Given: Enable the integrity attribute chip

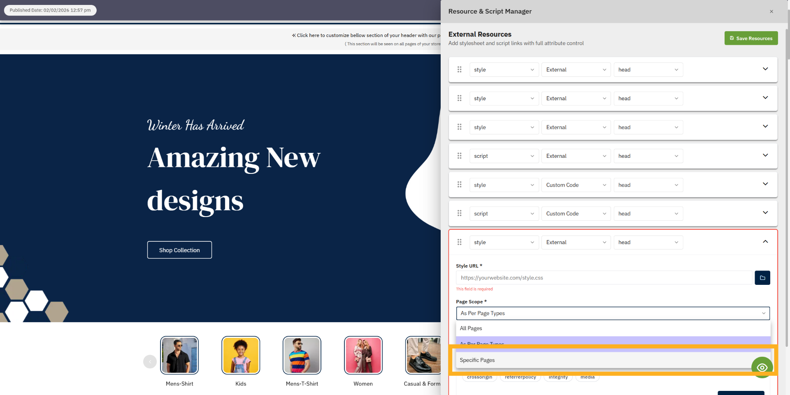Looking at the screenshot, I should (x=558, y=377).
